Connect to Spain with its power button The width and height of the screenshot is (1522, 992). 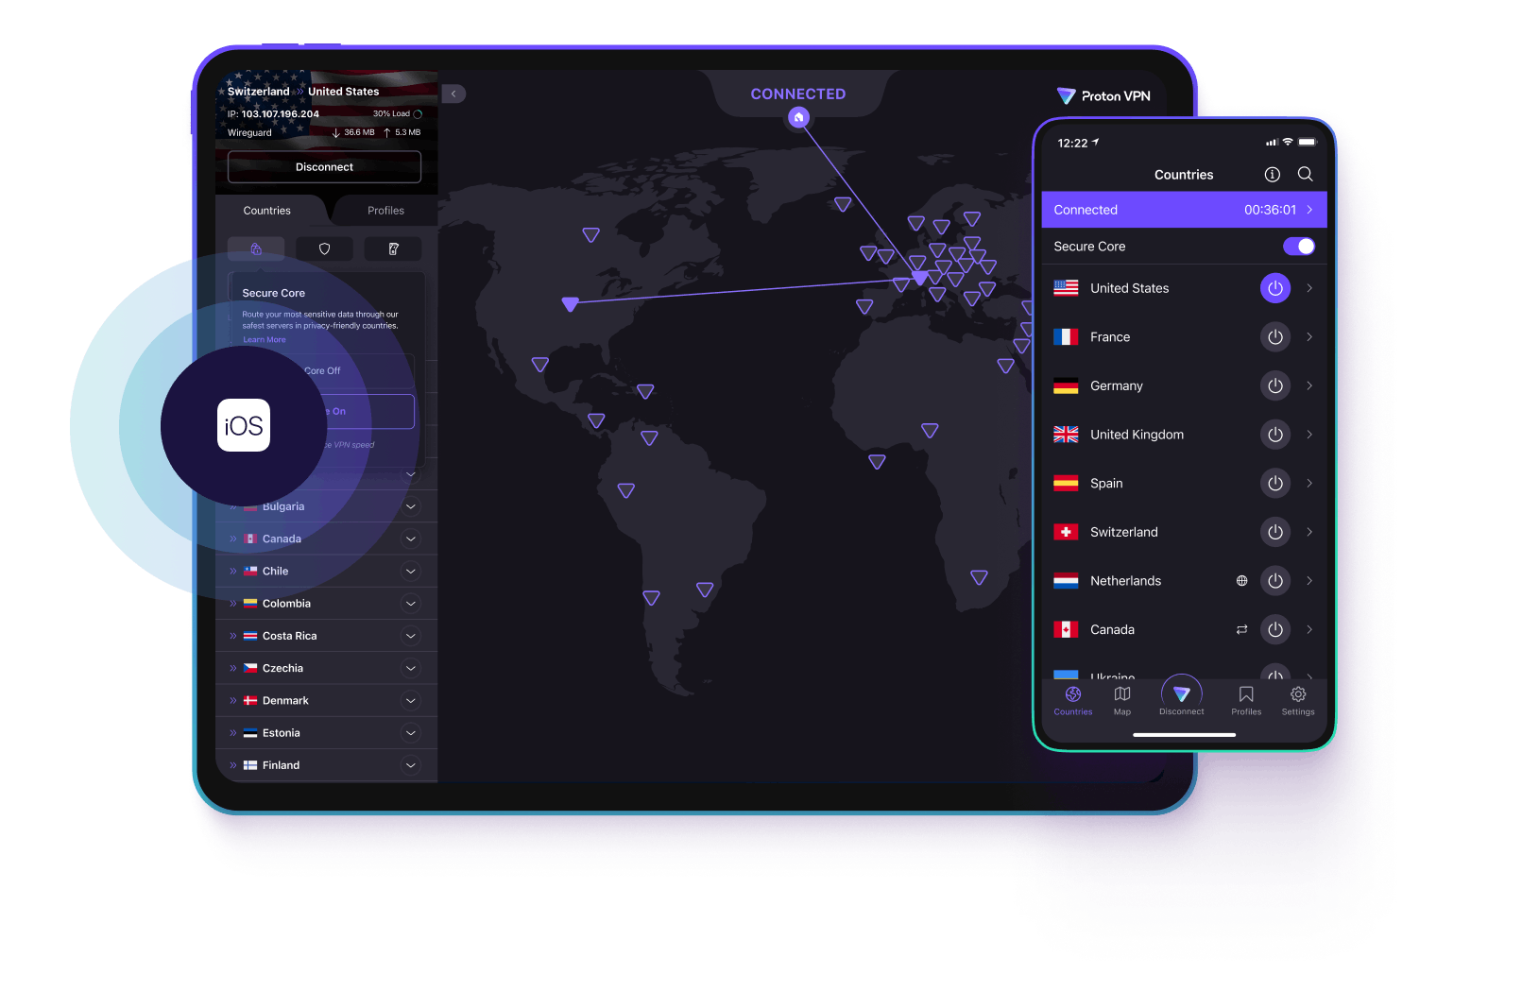point(1275,484)
